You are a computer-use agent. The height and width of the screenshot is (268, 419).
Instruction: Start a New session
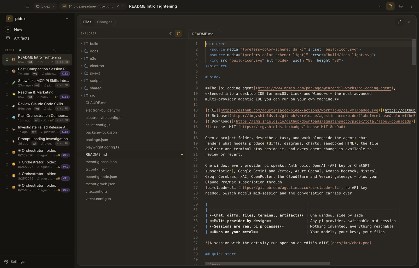(x=37, y=29)
